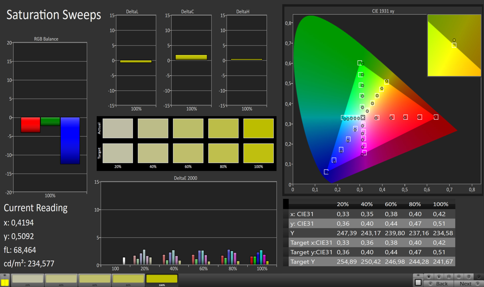Click the Target Y value 246,98

click(395, 262)
